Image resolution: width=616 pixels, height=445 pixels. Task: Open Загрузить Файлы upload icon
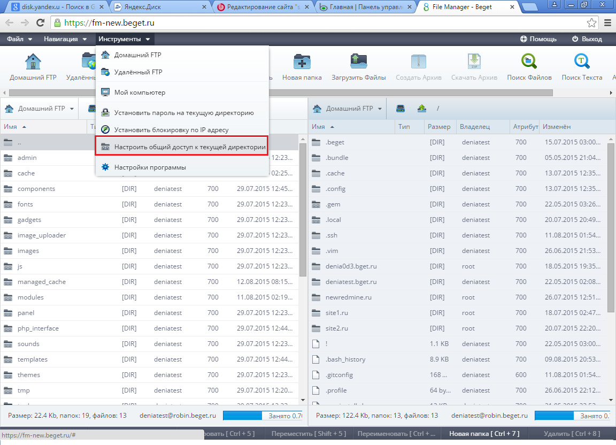[x=358, y=62]
